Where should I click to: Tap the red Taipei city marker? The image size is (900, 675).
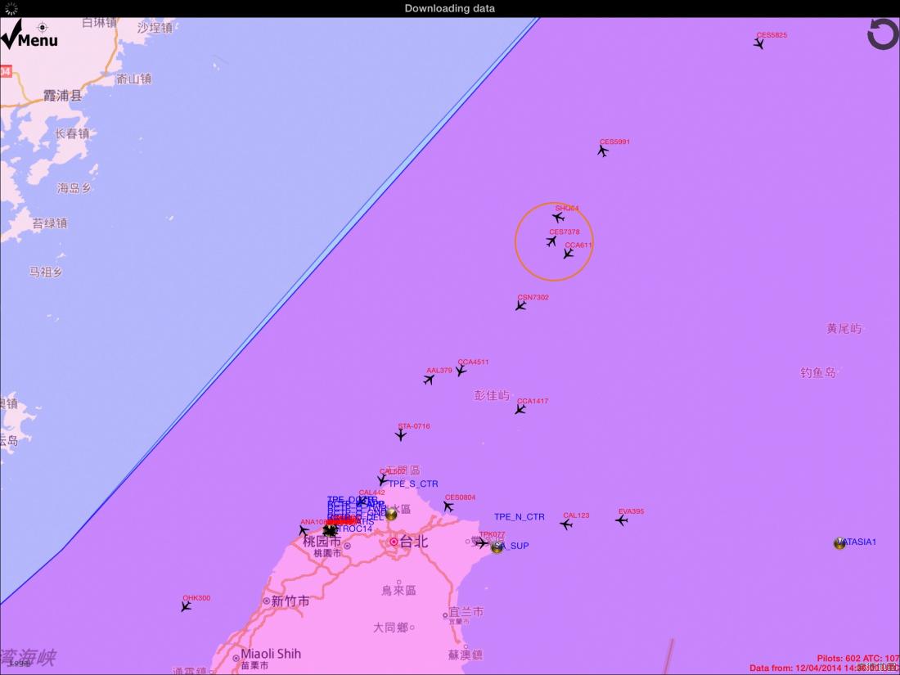394,542
